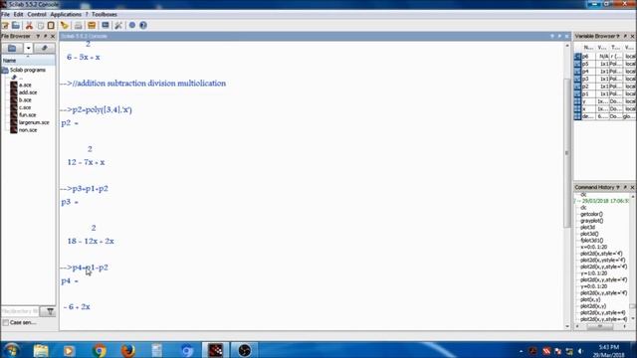Open the Edit menu
This screenshot has width=637, height=358.
click(x=18, y=14)
